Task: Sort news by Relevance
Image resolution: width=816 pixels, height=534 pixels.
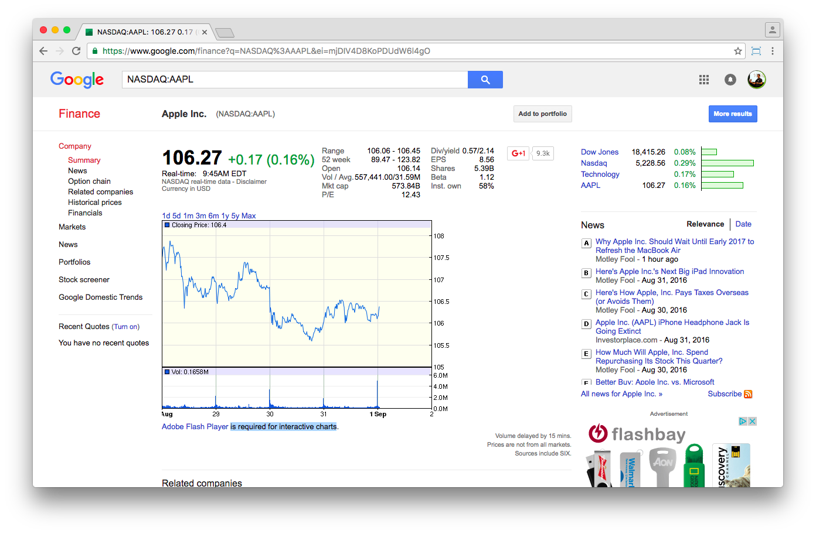Action: tap(705, 224)
